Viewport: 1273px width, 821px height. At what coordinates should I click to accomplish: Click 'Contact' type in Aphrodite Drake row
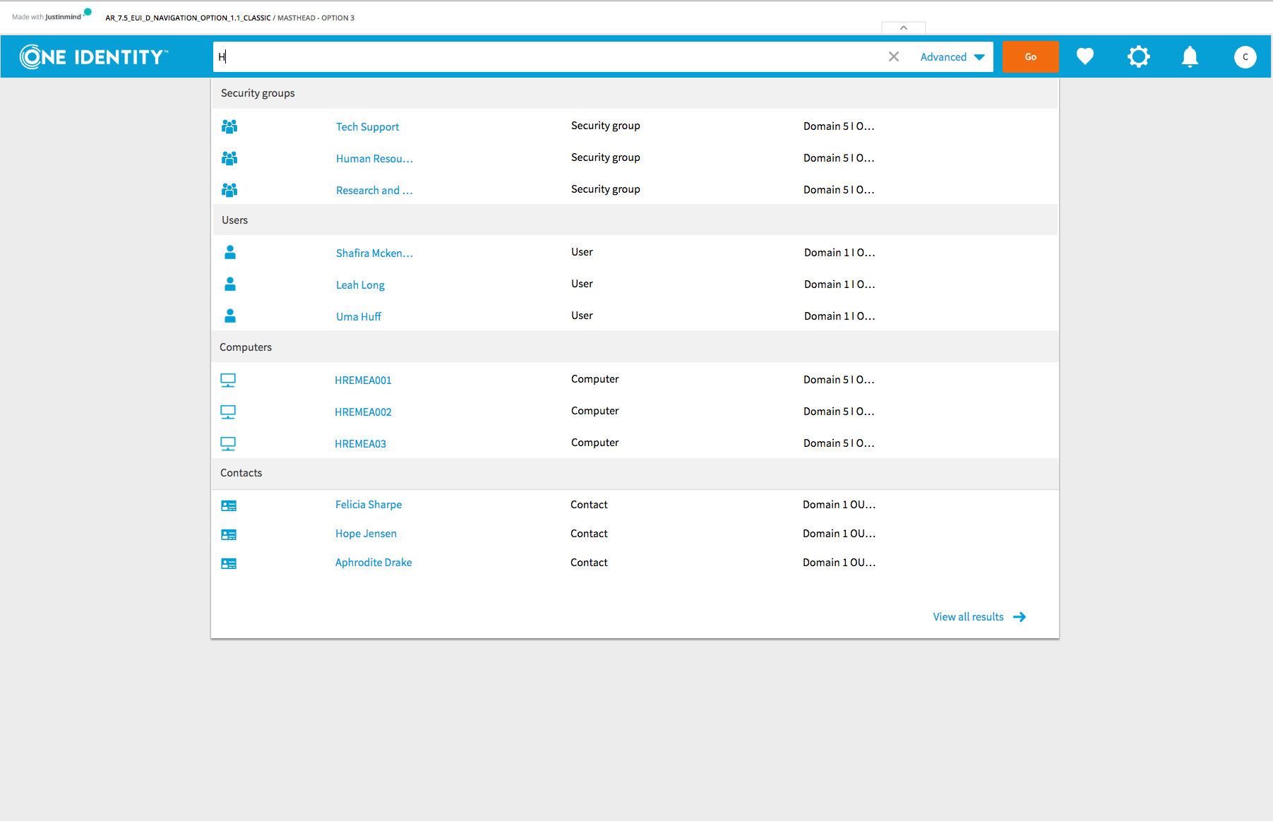[x=589, y=563]
